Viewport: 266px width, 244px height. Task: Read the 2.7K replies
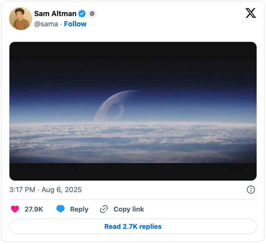point(133,226)
